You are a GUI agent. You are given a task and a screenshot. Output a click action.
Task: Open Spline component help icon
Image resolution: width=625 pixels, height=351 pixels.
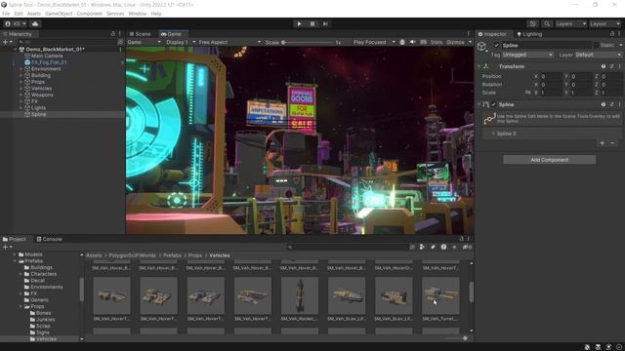coord(604,104)
